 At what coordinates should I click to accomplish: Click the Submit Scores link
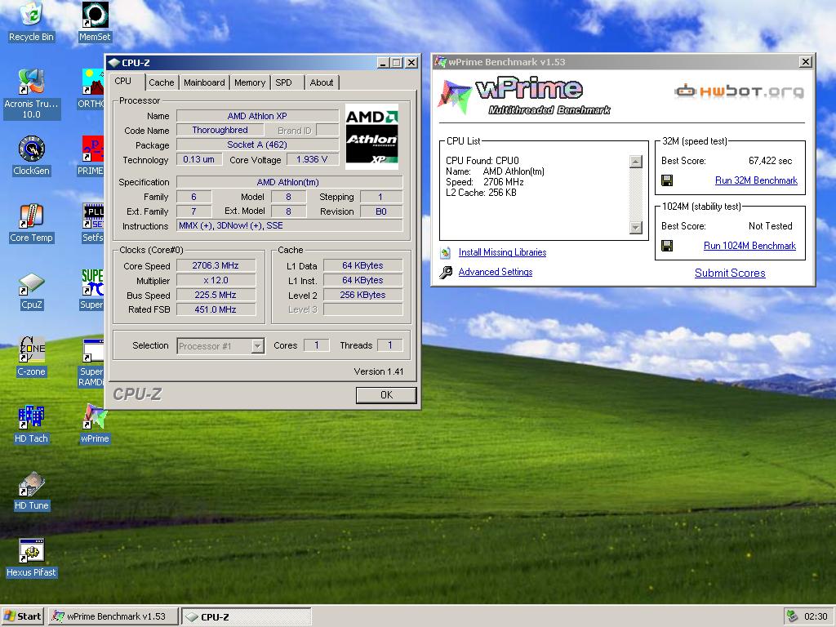[730, 273]
